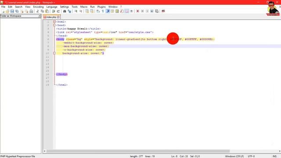The height and width of the screenshot is (158, 281).
Task: Open the Plugins menu
Action: (101, 7)
